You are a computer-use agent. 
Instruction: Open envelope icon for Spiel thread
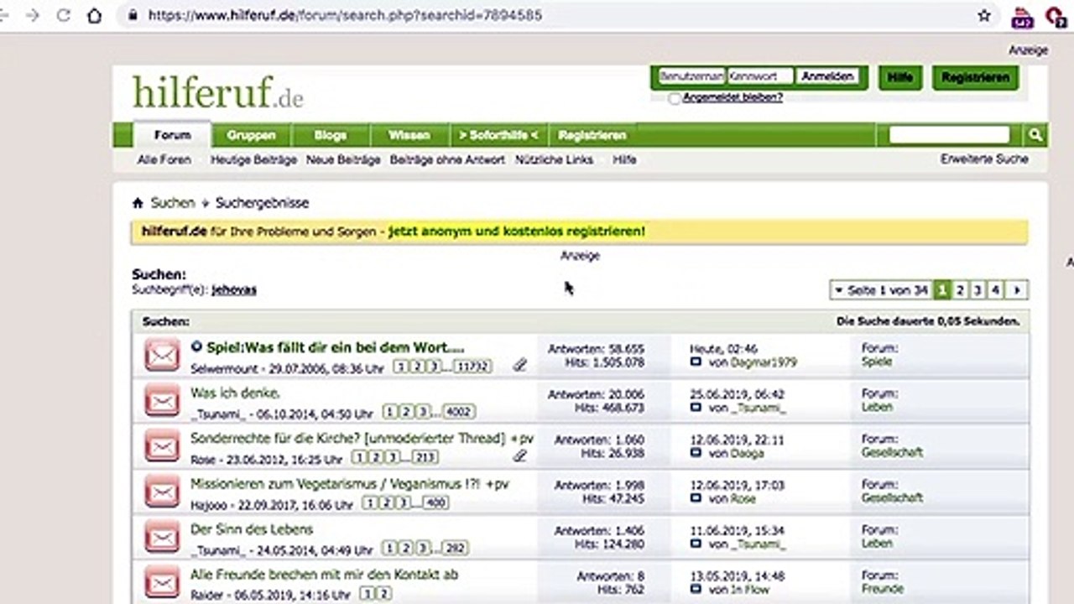pyautogui.click(x=162, y=355)
